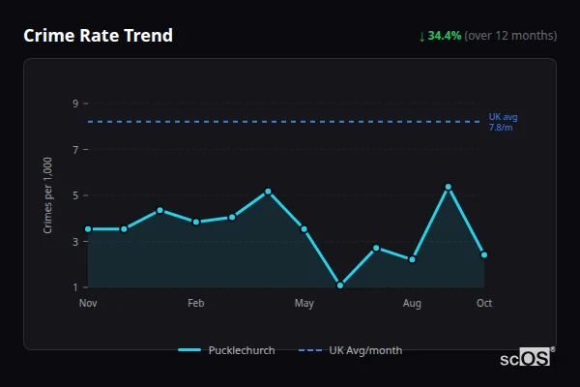
Task: Click the December data point
Action: coord(124,229)
